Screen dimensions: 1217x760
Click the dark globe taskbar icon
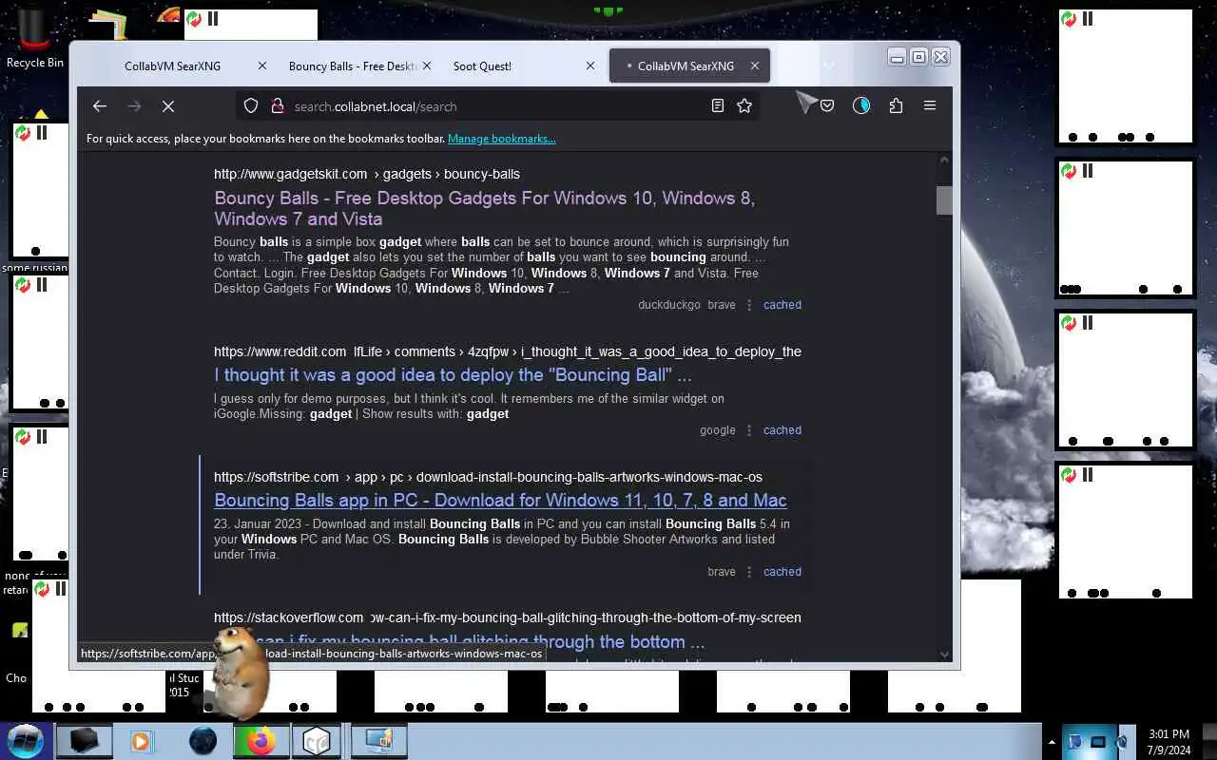pos(203,741)
